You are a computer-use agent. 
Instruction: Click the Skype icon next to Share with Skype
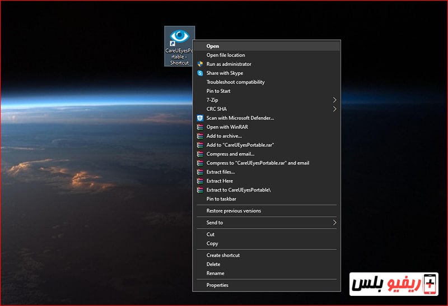pyautogui.click(x=200, y=73)
